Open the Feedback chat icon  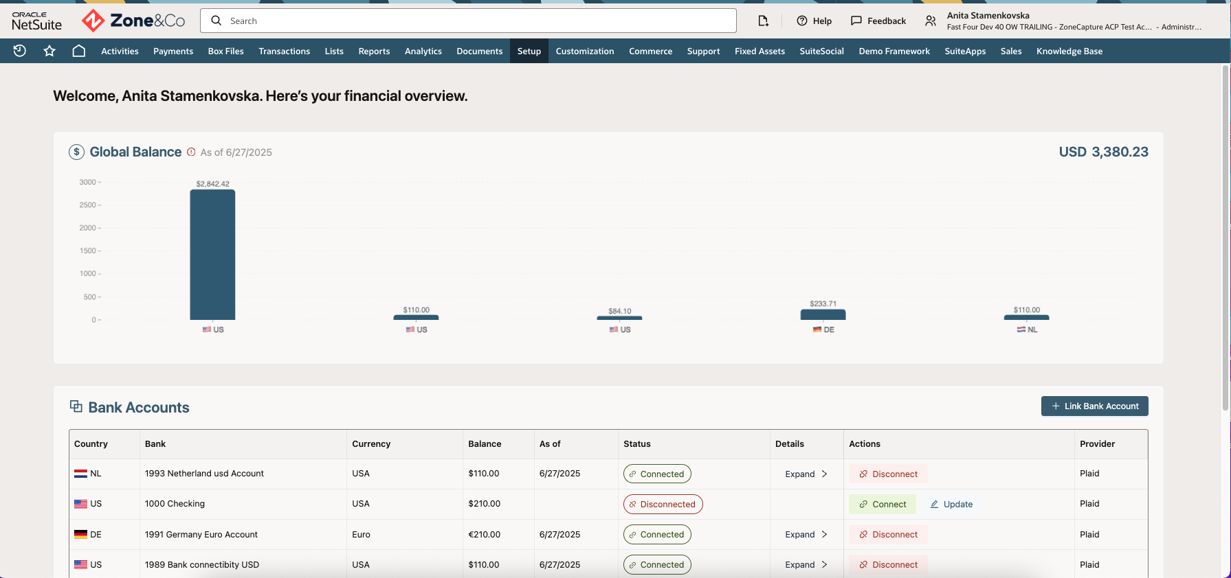click(x=878, y=21)
